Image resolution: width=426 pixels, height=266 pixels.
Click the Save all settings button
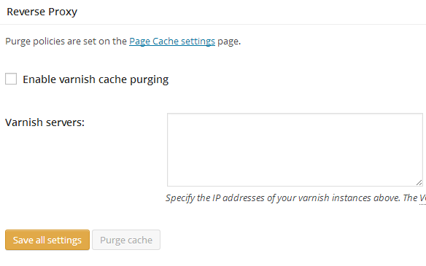(47, 240)
